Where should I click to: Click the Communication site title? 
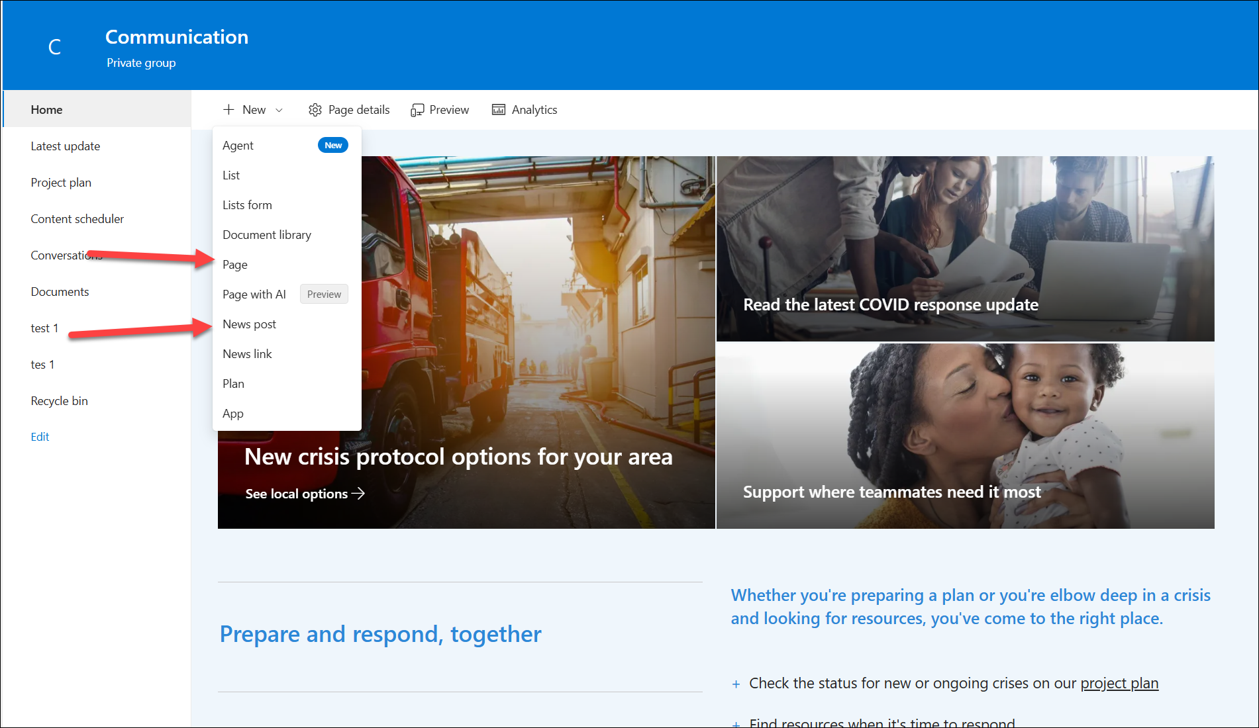(x=177, y=37)
